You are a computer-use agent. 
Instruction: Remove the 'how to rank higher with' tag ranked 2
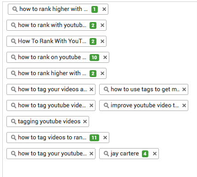point(102,73)
